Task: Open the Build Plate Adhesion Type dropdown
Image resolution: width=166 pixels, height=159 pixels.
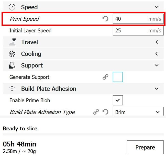Action: pos(138,112)
